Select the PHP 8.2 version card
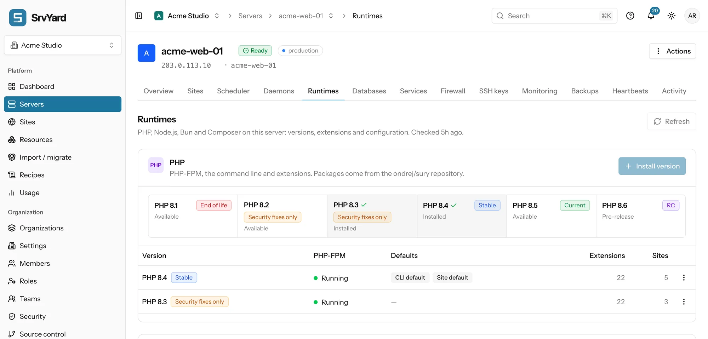This screenshot has width=708, height=339. [x=282, y=216]
